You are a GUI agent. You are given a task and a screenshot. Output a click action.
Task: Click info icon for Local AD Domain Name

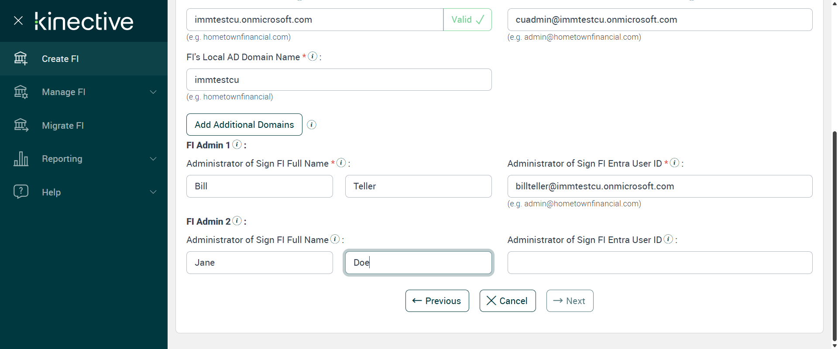click(x=313, y=56)
